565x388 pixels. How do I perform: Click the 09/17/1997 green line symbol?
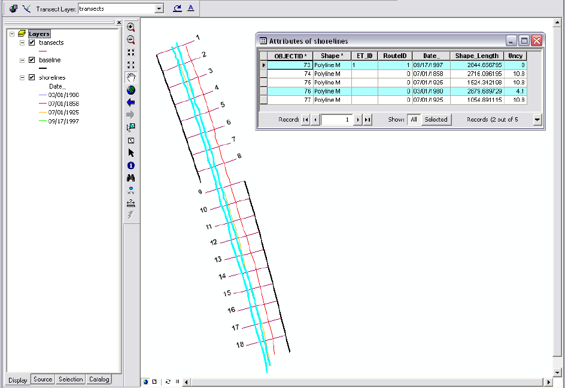click(x=42, y=121)
